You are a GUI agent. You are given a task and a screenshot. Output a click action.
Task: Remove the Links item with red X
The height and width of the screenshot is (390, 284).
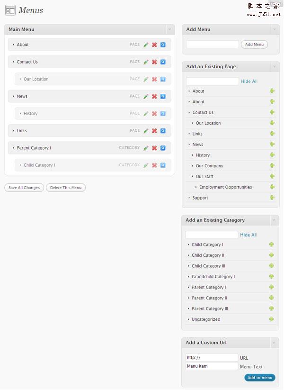point(154,131)
